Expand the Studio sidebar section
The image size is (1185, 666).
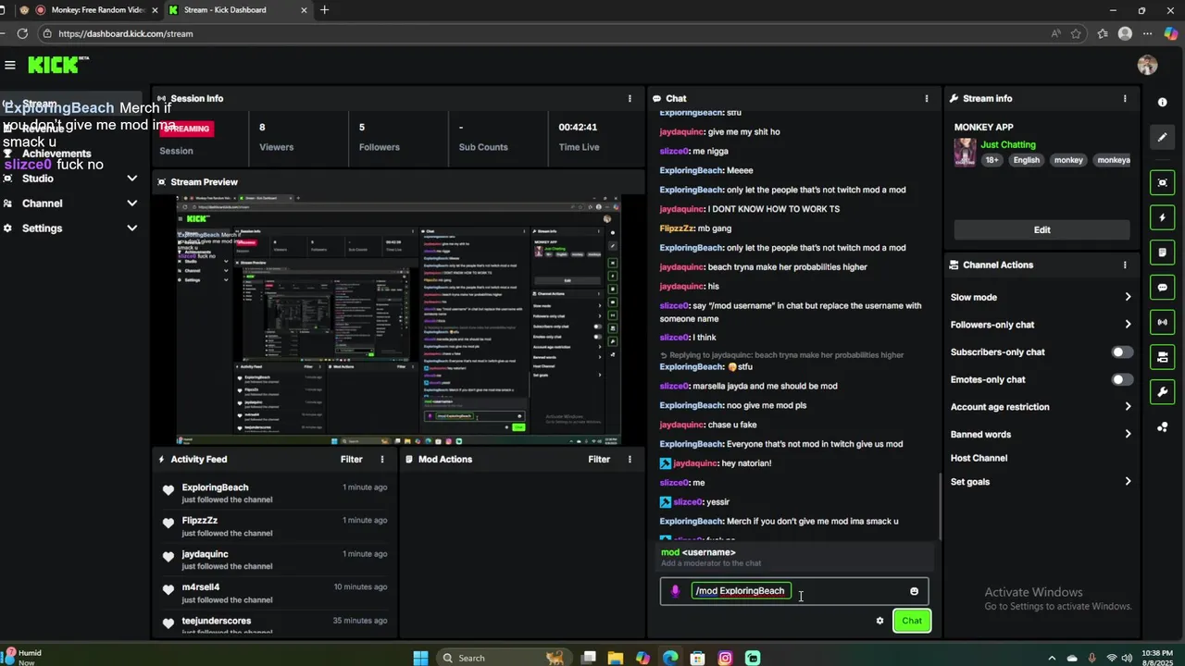click(70, 179)
